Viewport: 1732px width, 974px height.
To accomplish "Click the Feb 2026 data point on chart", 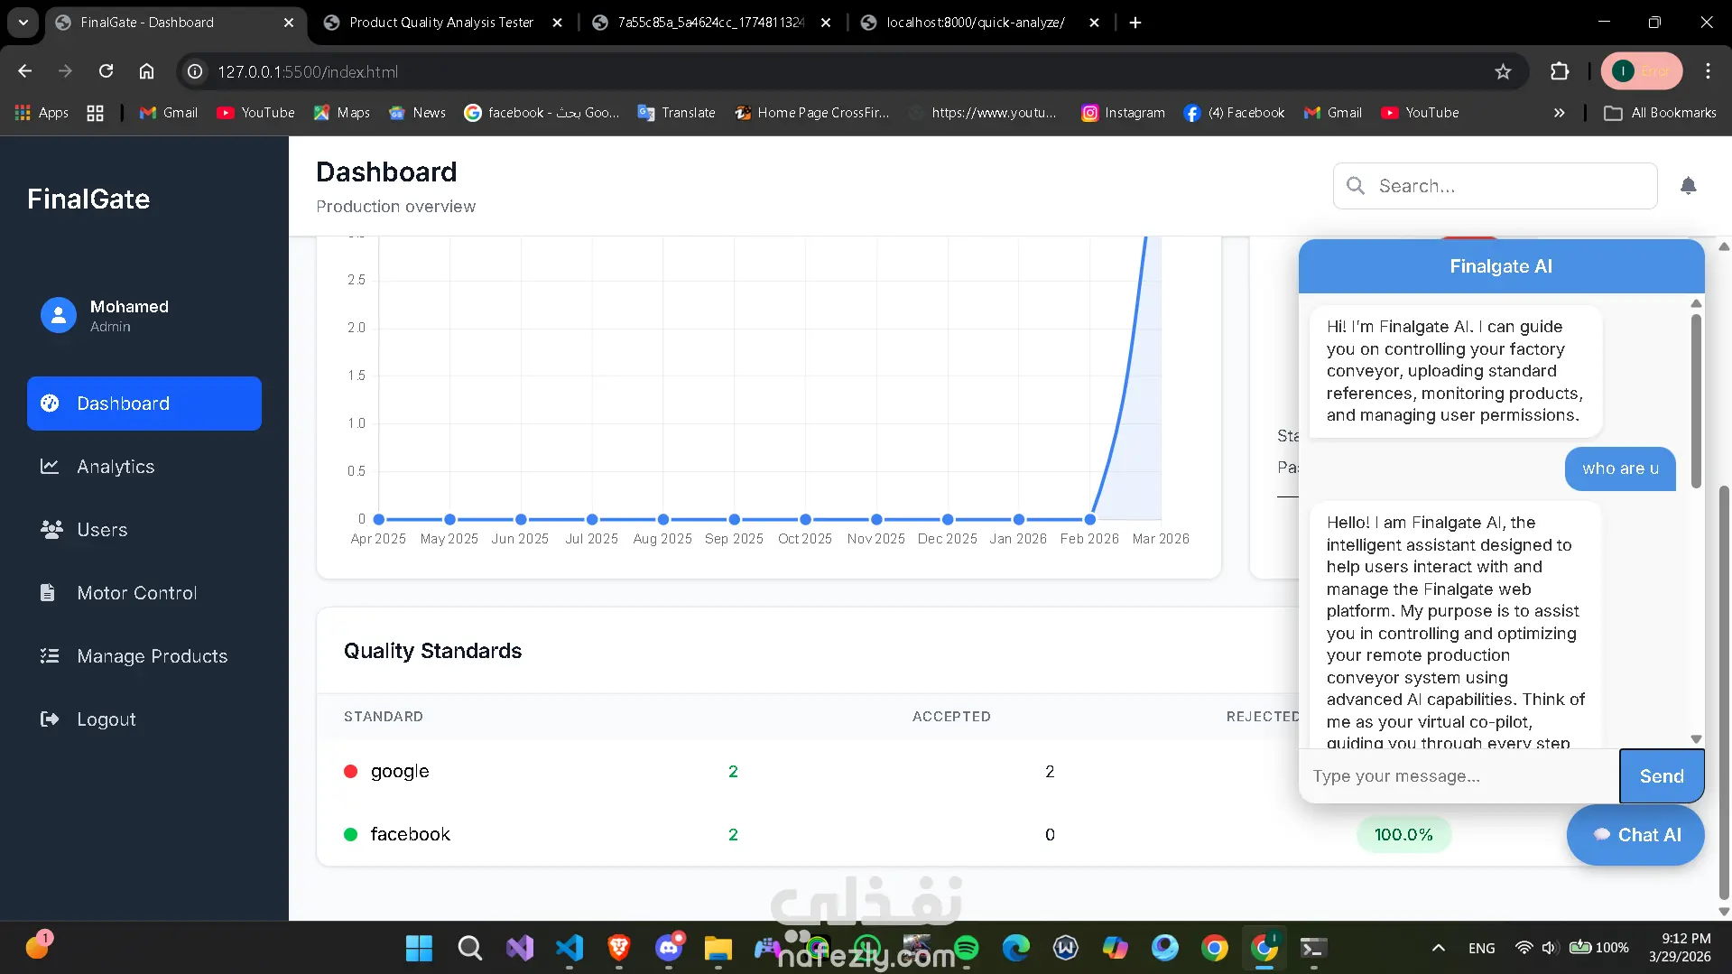I will tap(1089, 519).
